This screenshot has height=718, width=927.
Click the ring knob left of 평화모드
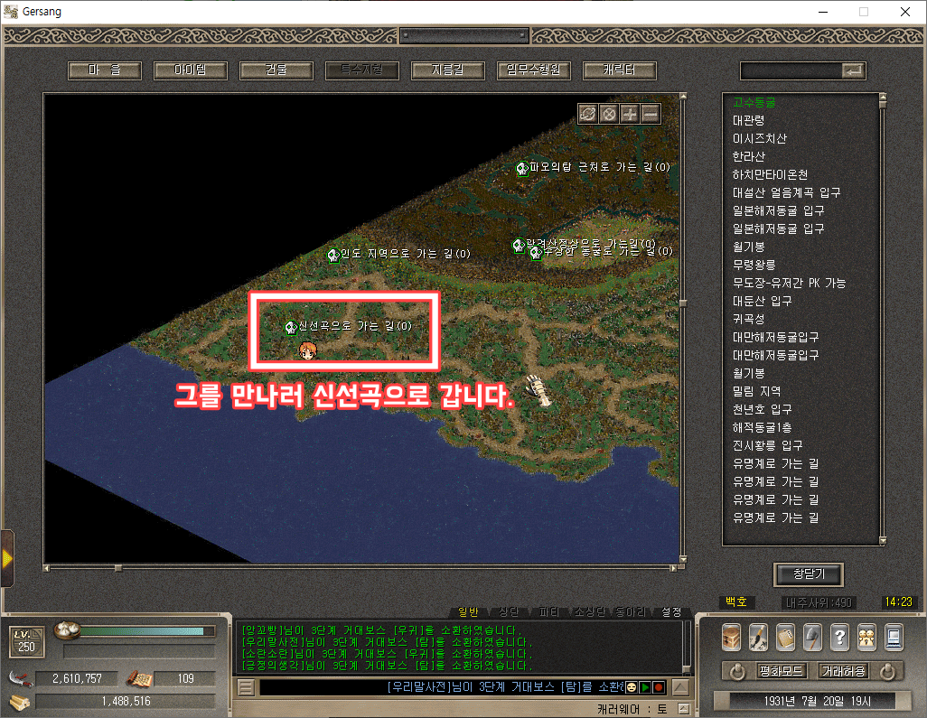(737, 672)
